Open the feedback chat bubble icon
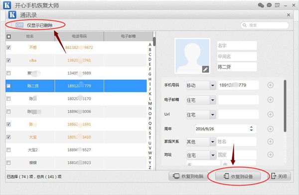The width and height of the screenshot is (299, 195). click(x=269, y=5)
